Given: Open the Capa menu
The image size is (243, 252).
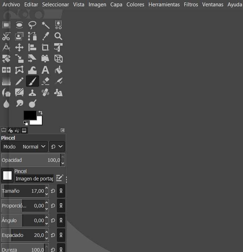Looking at the screenshot, I should [x=116, y=5].
